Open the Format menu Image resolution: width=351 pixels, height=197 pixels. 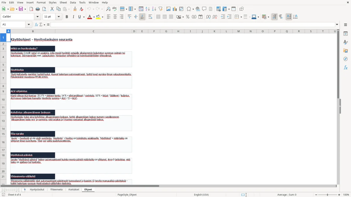(41, 2)
